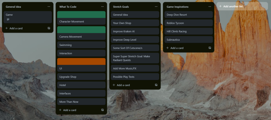Open the Deep Dive Resort card
This screenshot has height=120, width=271.
(x=188, y=15)
